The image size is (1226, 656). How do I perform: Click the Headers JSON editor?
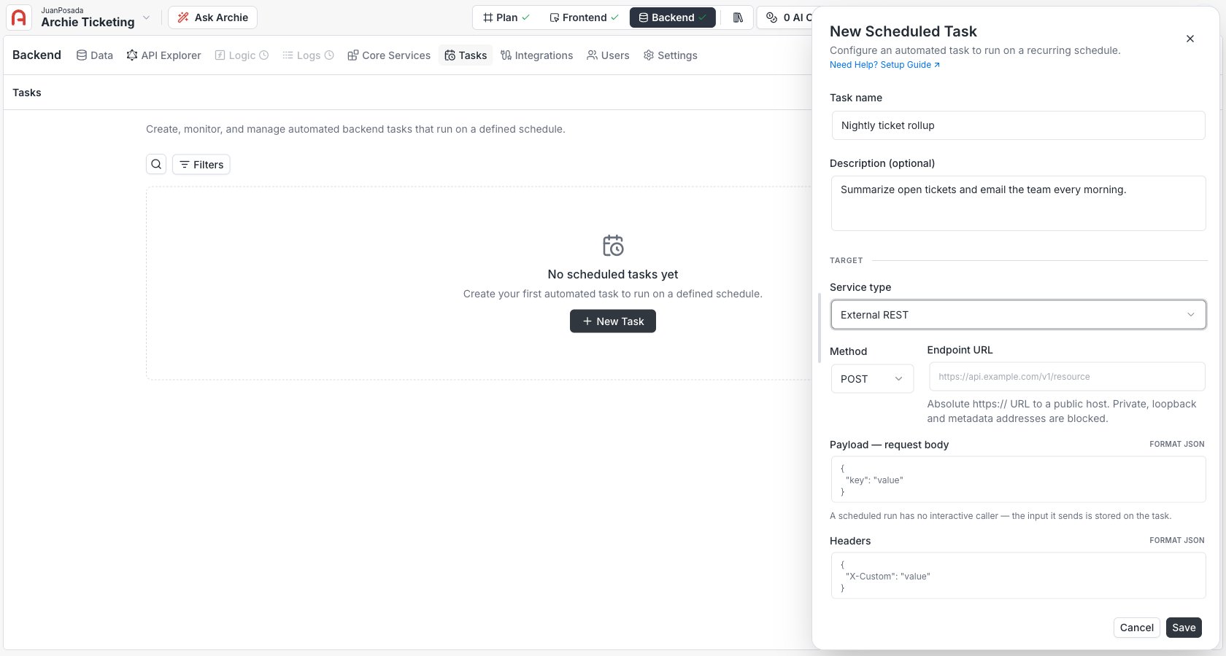point(1018,576)
